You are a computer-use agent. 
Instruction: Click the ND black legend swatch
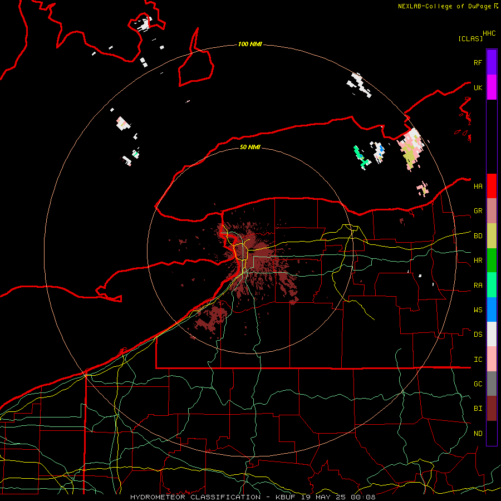[492, 433]
